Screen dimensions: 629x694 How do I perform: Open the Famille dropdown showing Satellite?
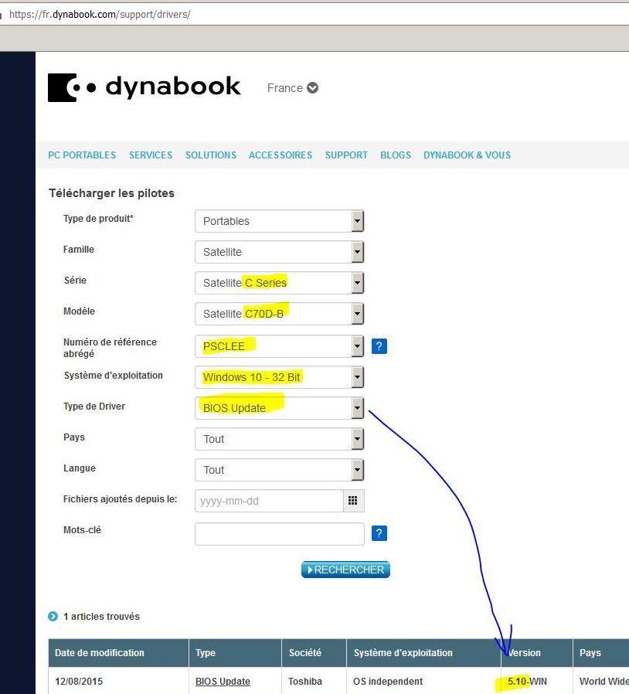(x=279, y=252)
